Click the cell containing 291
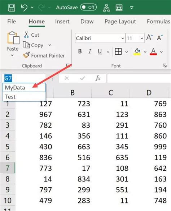 point(111,125)
